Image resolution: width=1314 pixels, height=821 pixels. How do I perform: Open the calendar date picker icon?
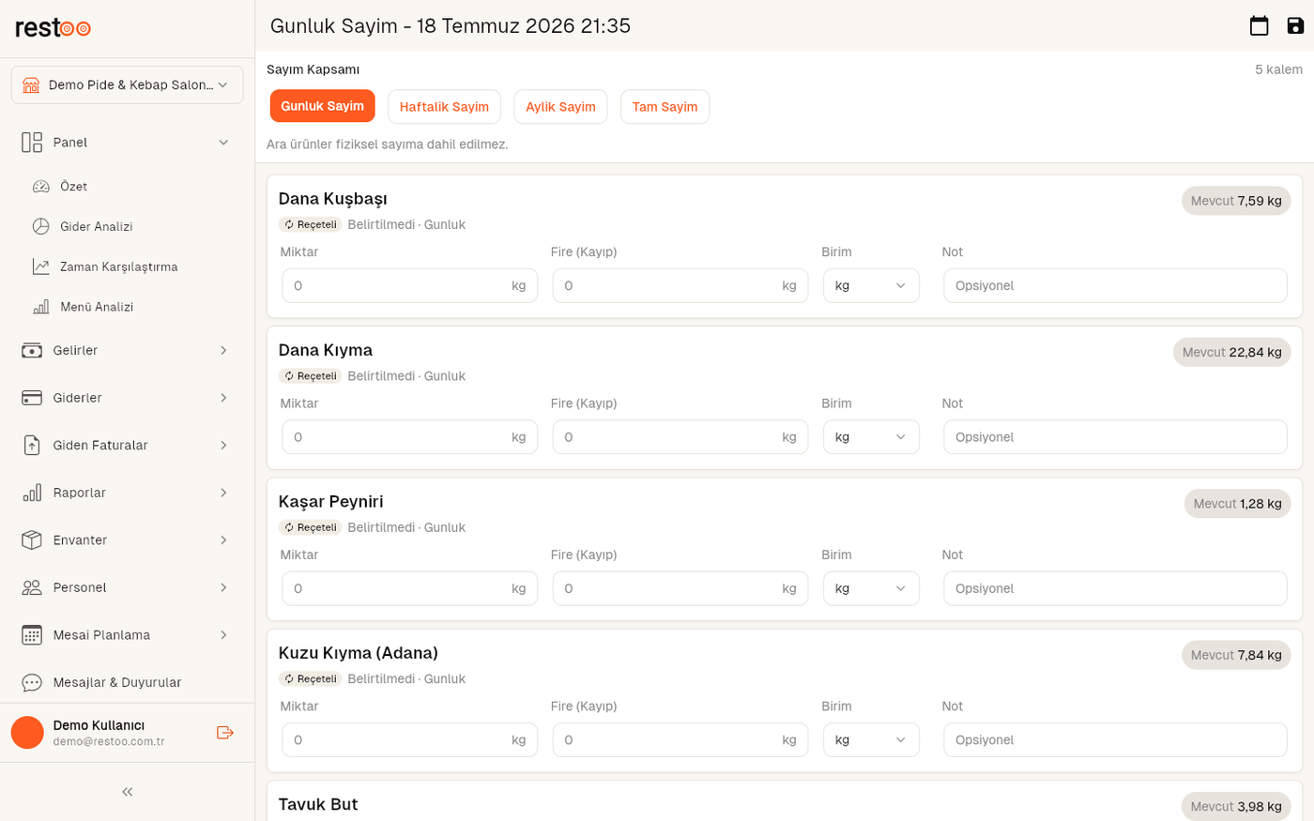pyautogui.click(x=1259, y=26)
